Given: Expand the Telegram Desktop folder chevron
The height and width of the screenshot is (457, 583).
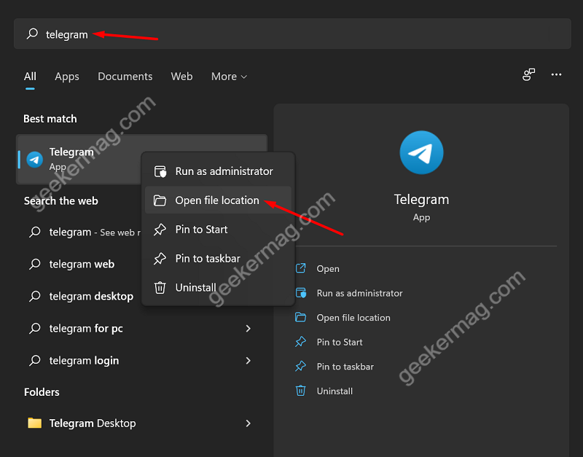Looking at the screenshot, I should click(x=248, y=423).
